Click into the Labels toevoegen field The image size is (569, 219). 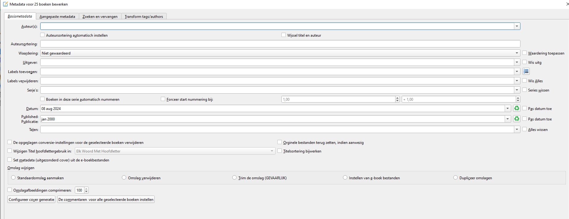277,71
